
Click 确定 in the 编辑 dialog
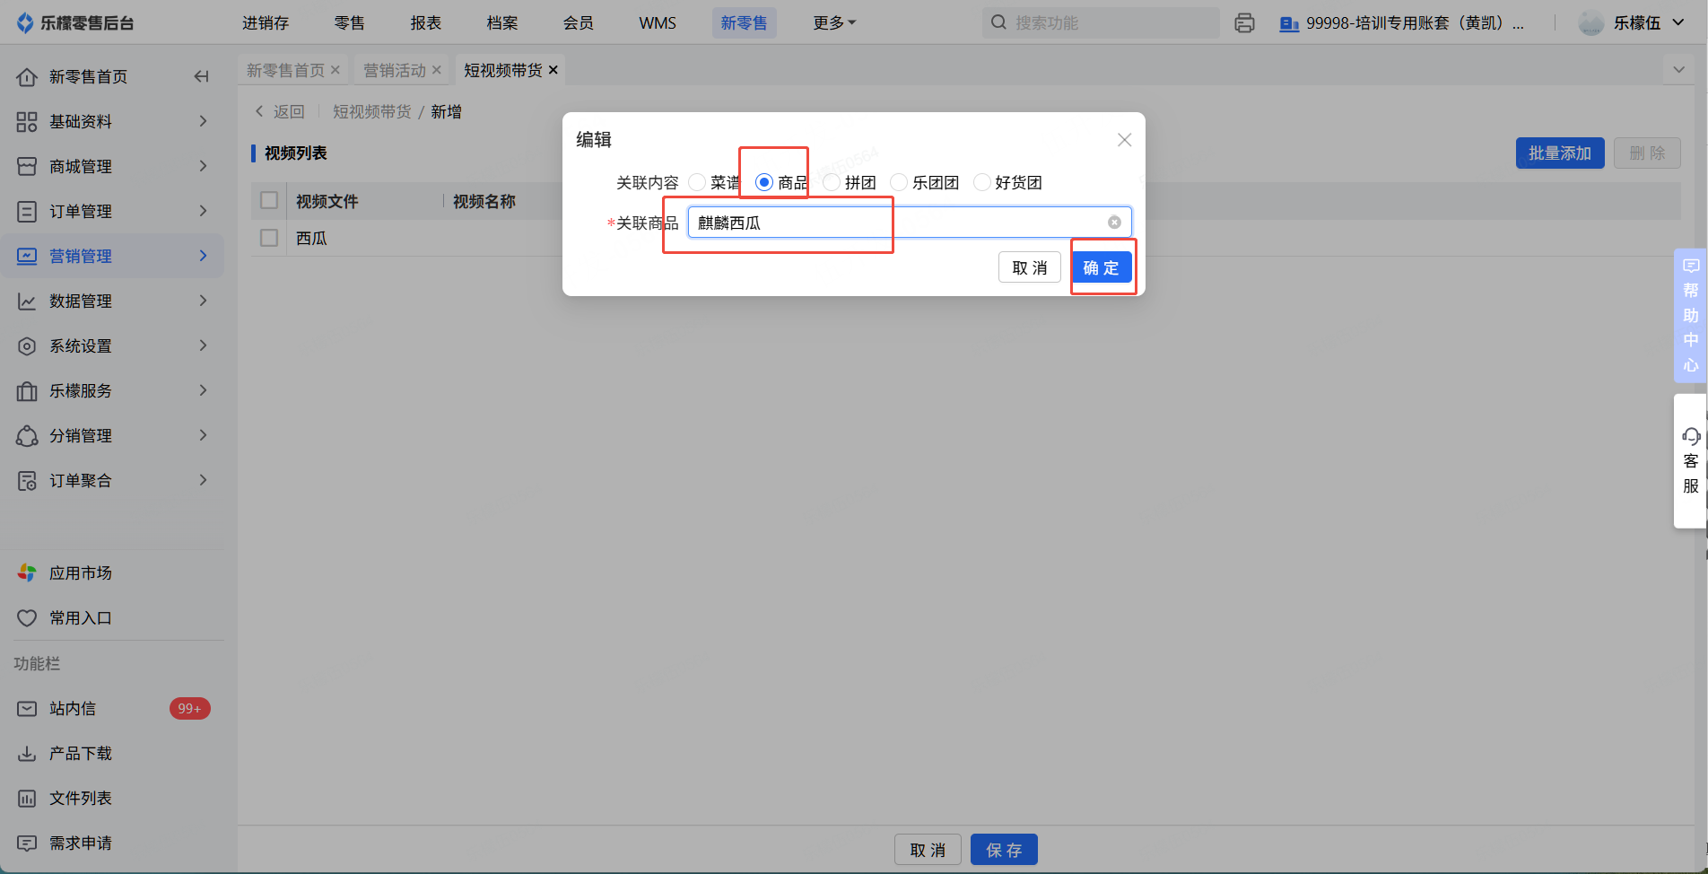coord(1102,267)
